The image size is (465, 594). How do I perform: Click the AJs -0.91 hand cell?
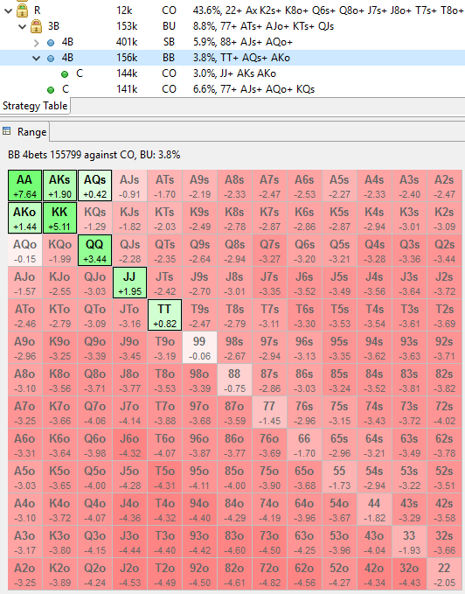[129, 185]
